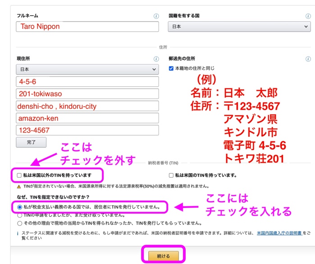The height and width of the screenshot is (264, 315).
Task: Click info icon beside ステータス tax note
Action: [x=18, y=233]
